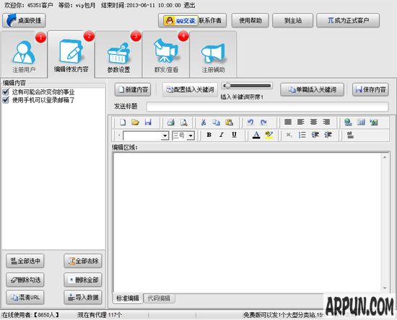397x320 pixels.
Task: Open the font color A icon
Action: pos(256,135)
